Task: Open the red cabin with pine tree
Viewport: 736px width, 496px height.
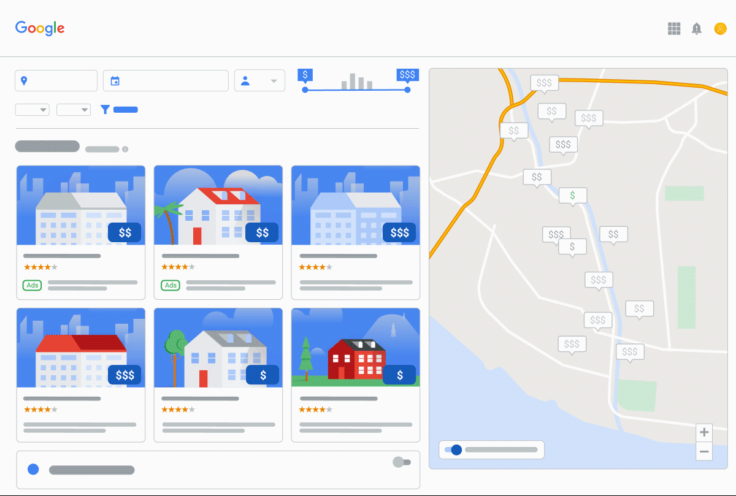Action: click(356, 348)
